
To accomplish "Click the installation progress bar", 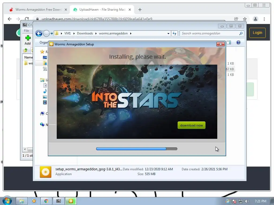I will 137,149.
